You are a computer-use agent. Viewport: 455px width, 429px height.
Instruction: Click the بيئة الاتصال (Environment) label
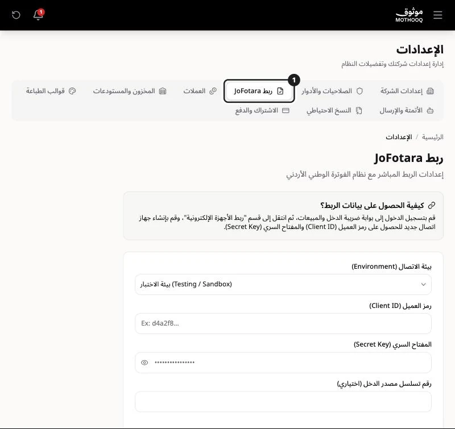point(391,266)
